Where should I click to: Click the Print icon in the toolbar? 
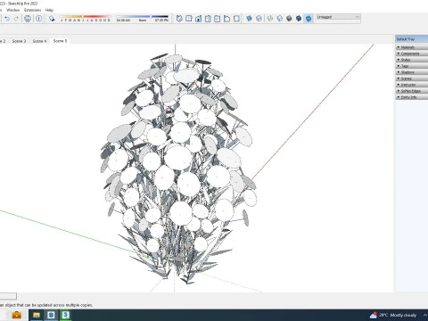tap(28, 19)
